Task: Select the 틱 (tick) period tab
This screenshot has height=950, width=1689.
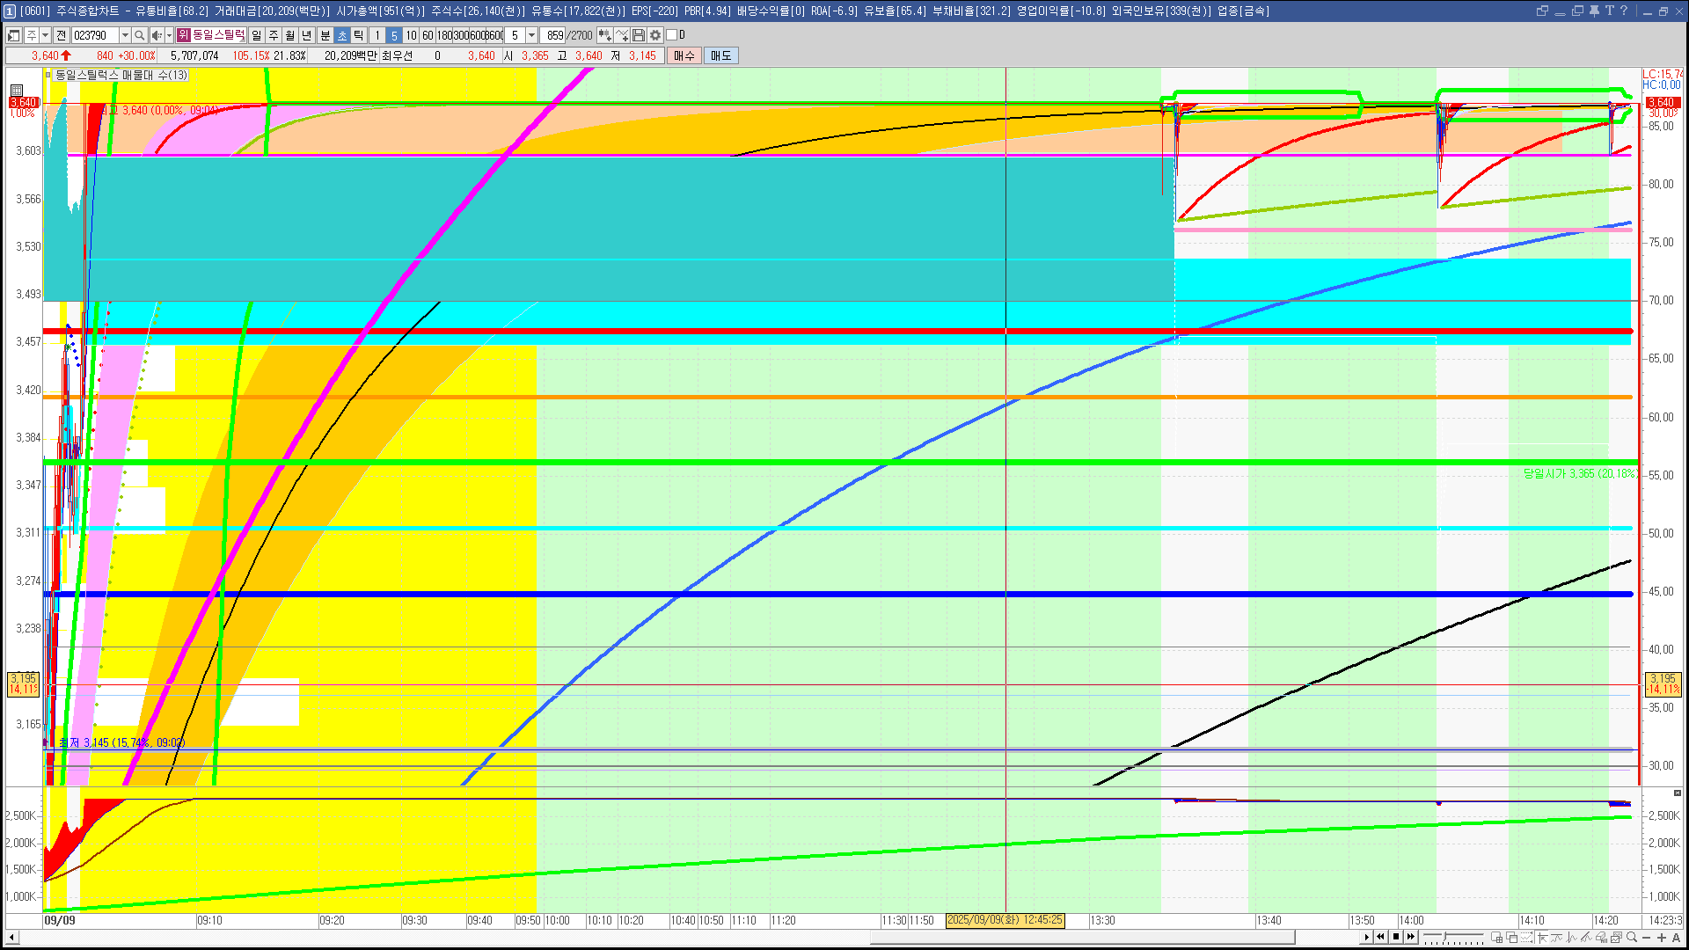Action: pyautogui.click(x=359, y=35)
